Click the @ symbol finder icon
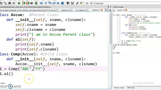This screenshot has height=90, width=161. 14,3
